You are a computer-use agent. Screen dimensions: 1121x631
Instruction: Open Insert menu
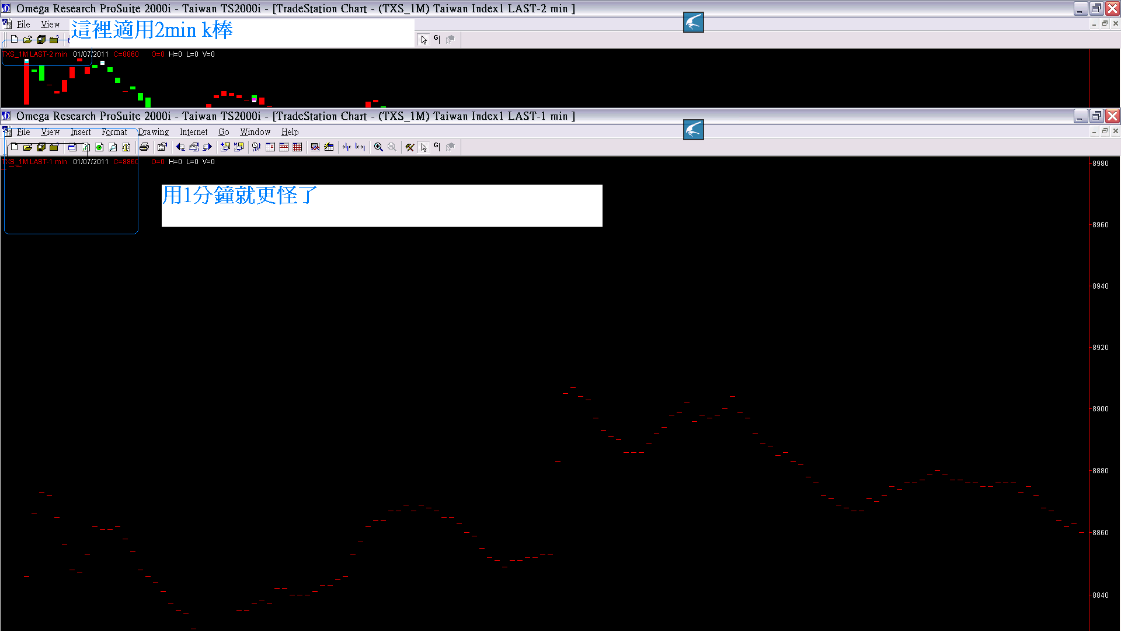[x=81, y=132]
